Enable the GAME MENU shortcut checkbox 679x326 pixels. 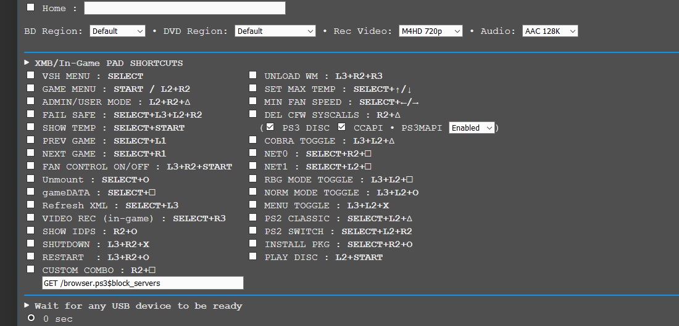point(30,88)
